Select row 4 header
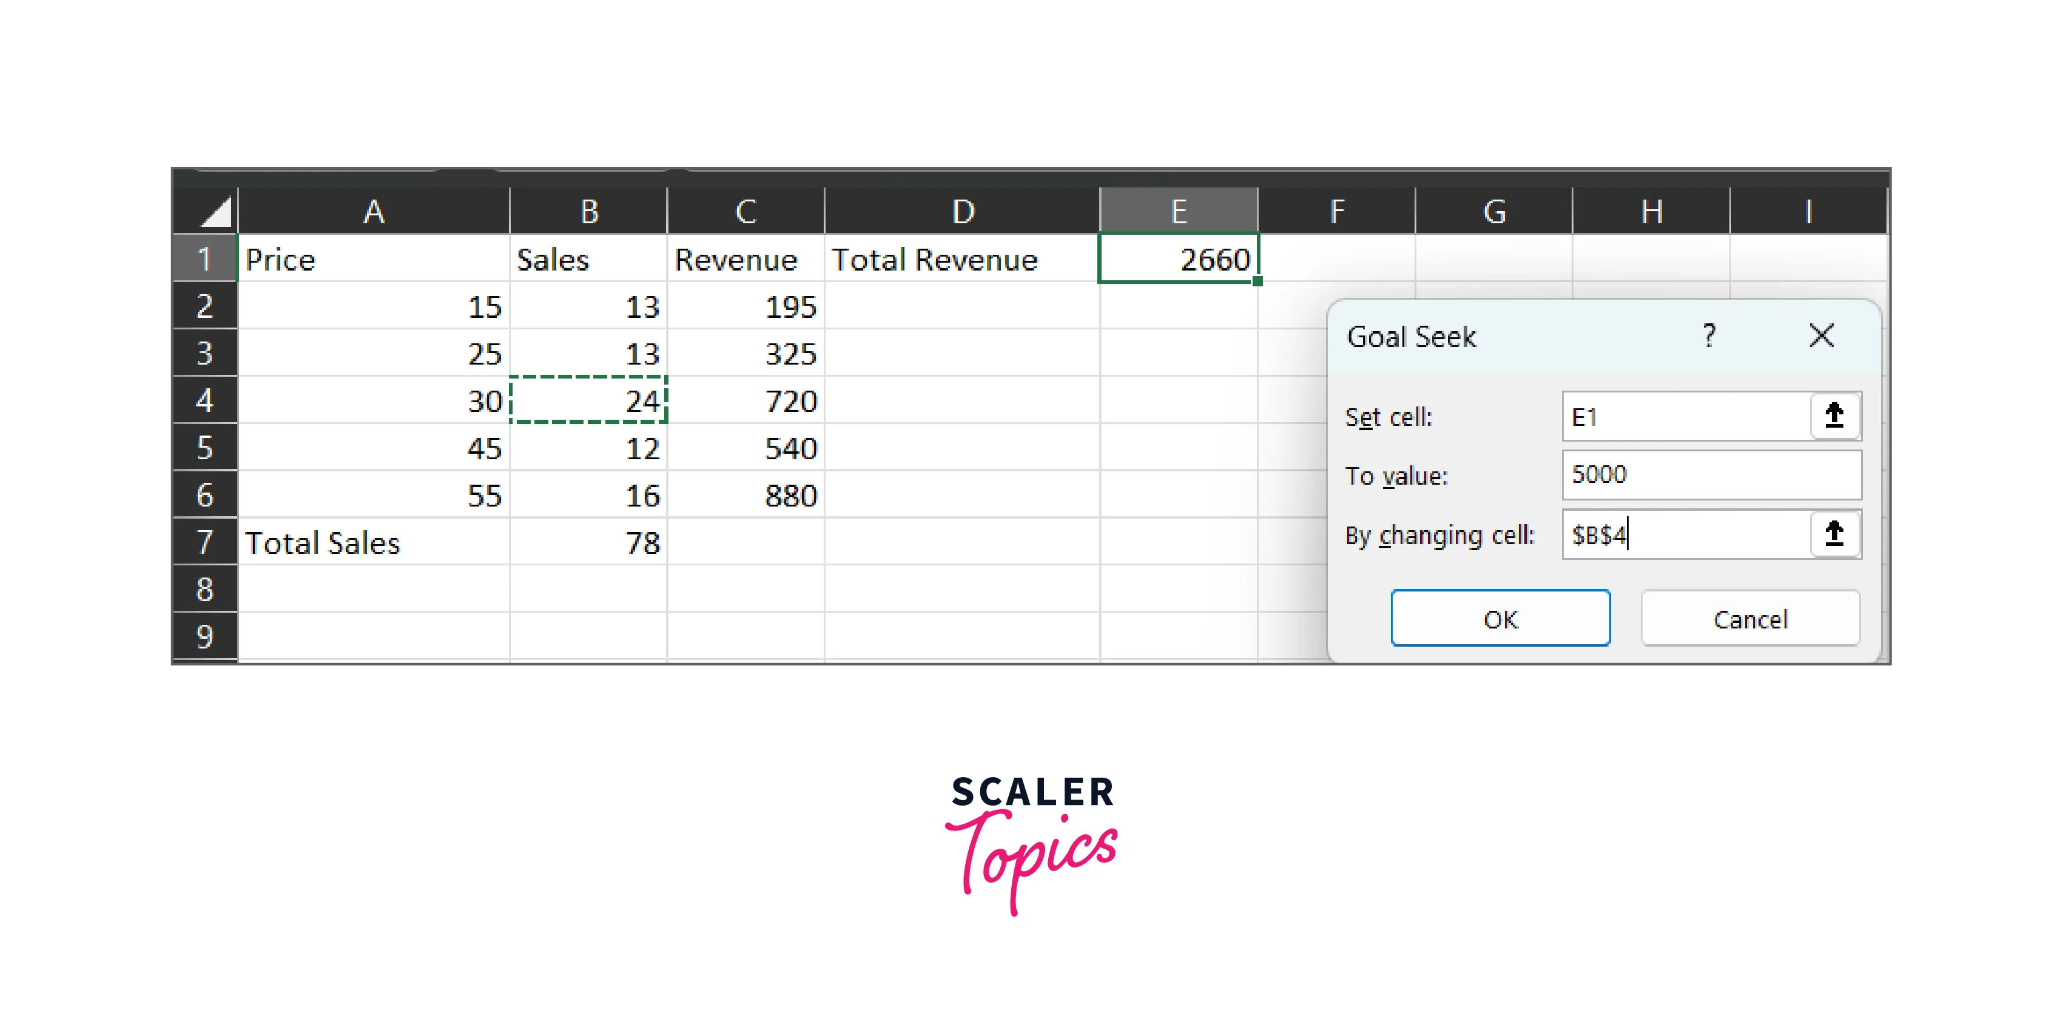 205,400
